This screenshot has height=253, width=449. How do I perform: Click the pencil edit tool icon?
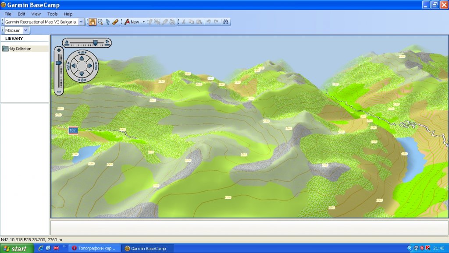[165, 22]
